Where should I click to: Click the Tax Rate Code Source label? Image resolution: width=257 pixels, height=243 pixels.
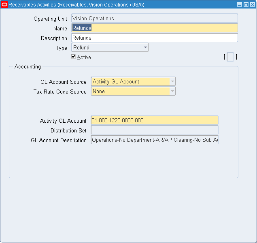[60, 92]
